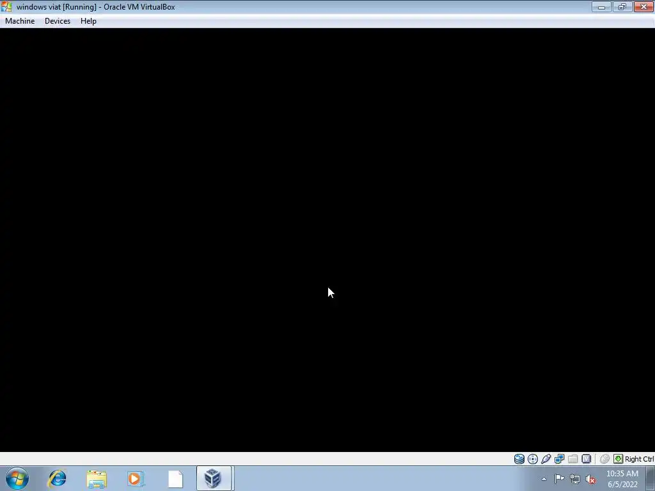The width and height of the screenshot is (655, 491).
Task: Open the network tray icon
Action: click(x=575, y=479)
